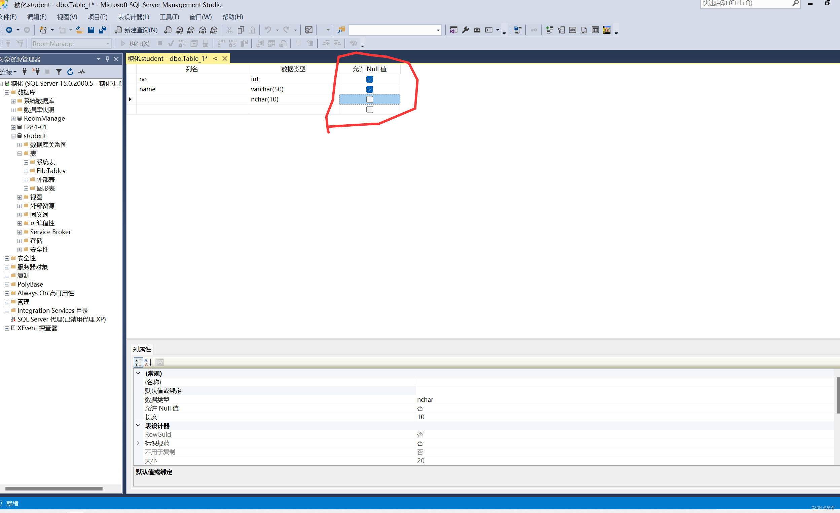Viewport: 840px width, 513px height.
Task: Uncheck Allow Null for the no column
Action: (x=370, y=79)
